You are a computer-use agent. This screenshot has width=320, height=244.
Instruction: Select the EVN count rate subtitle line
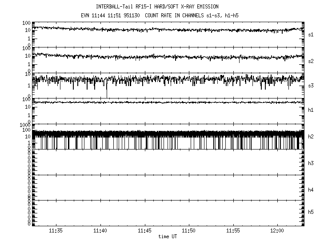point(160,16)
